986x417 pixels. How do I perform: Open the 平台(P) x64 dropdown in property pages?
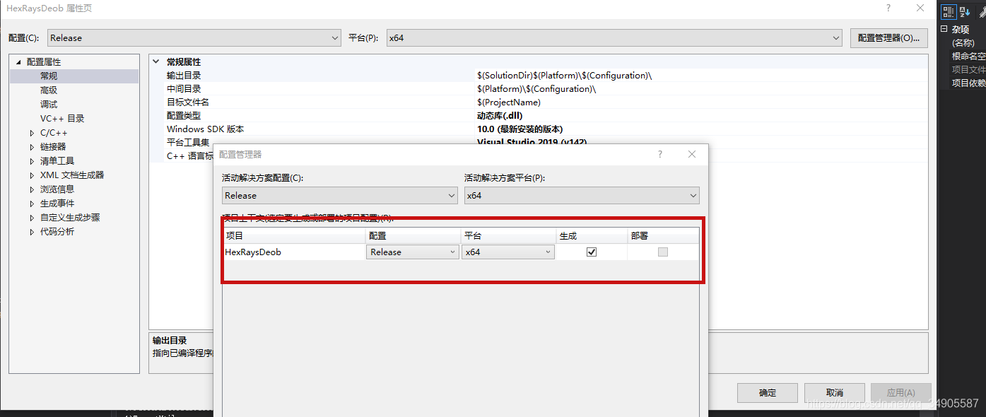tap(614, 38)
